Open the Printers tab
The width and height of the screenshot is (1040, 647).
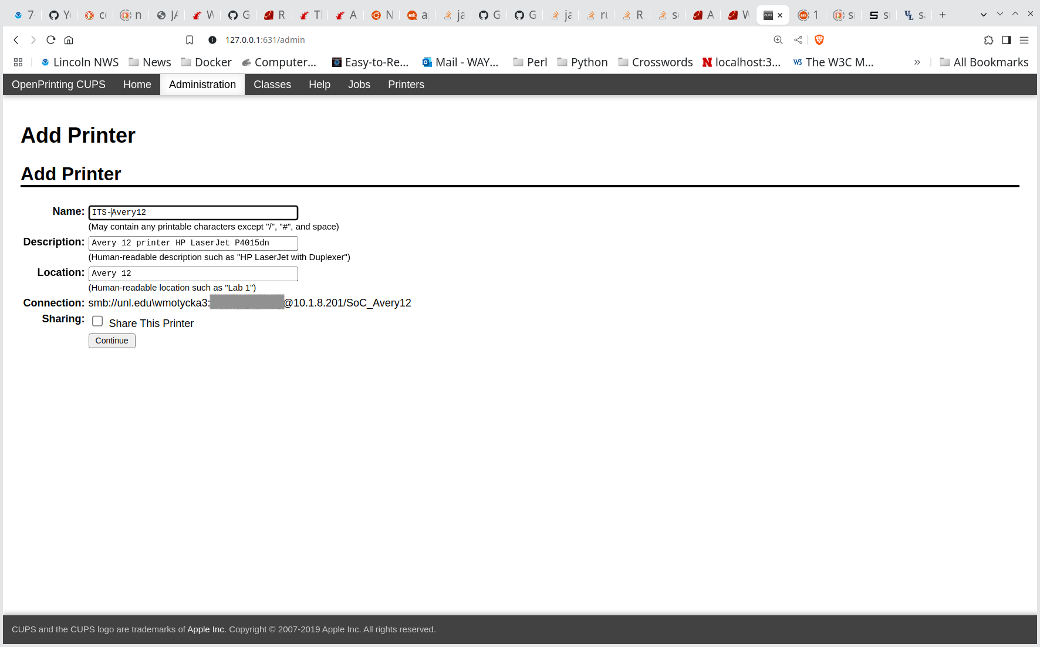406,85
